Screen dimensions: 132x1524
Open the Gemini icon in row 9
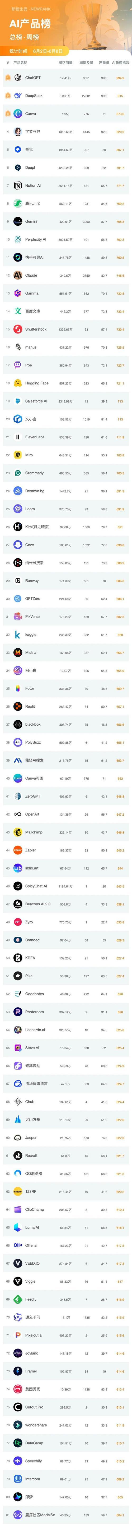(x=18, y=221)
